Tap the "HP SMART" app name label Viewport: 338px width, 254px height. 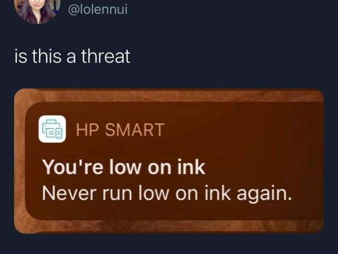click(120, 130)
